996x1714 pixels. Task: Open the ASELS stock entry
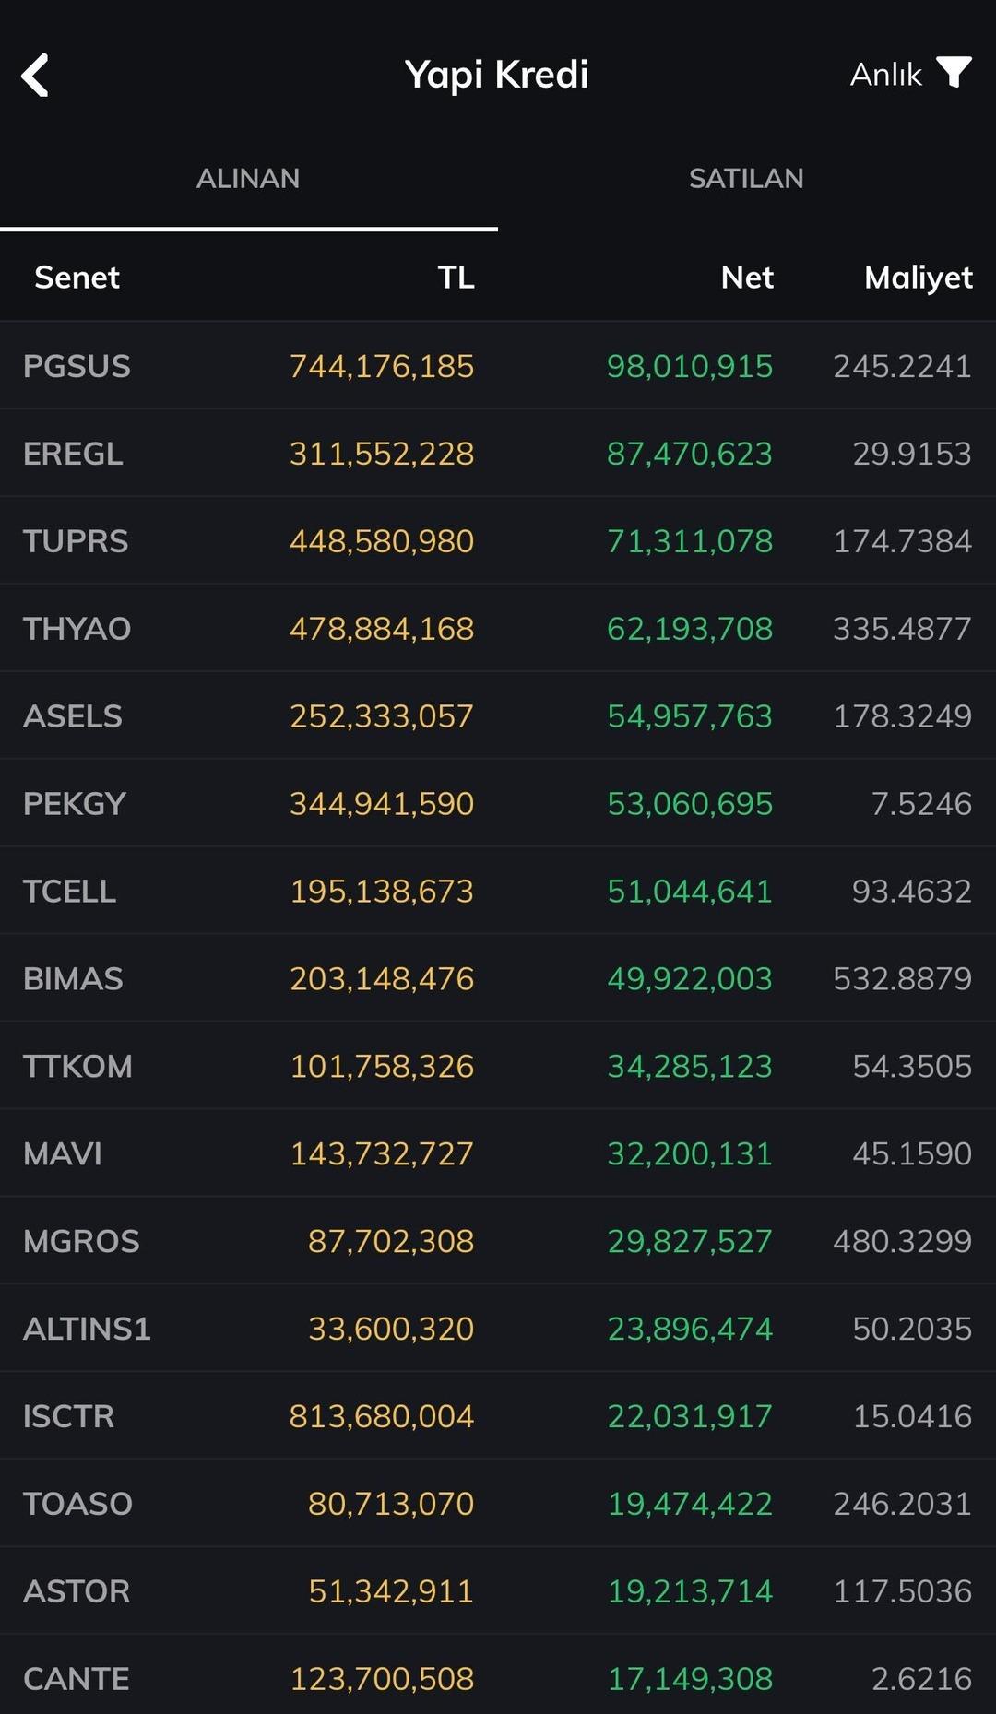(x=498, y=716)
